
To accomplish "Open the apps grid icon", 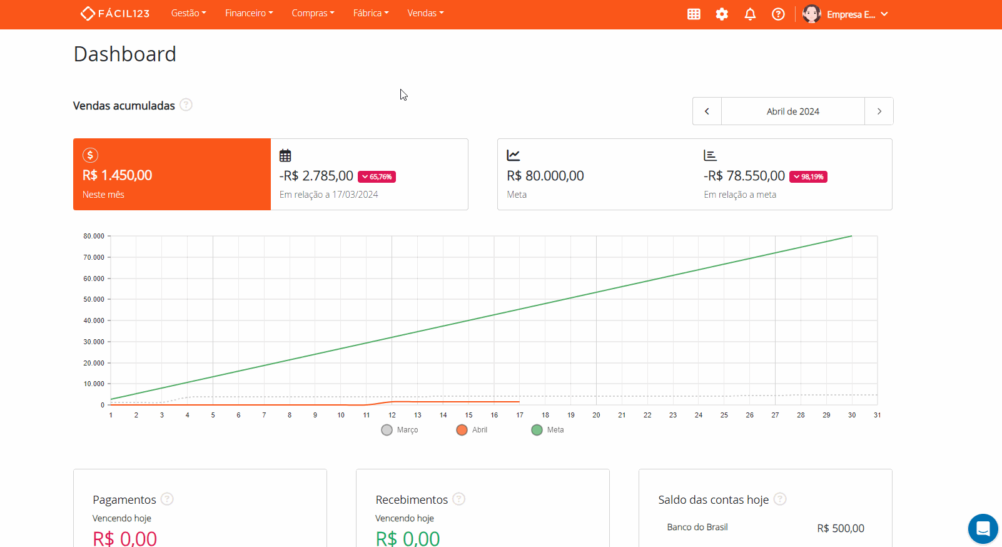I will [x=694, y=14].
